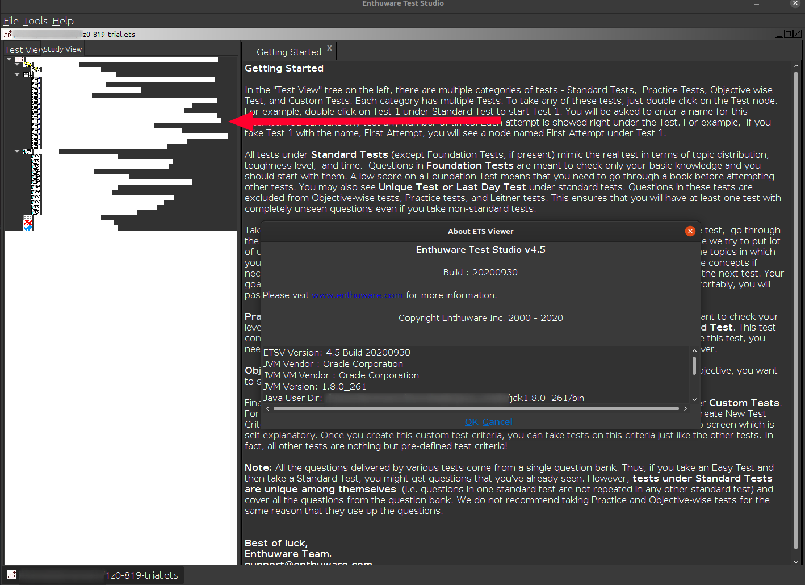The width and height of the screenshot is (805, 585).
Task: Maximize the 1z0-819-trial.ets internal frame
Action: coord(788,34)
